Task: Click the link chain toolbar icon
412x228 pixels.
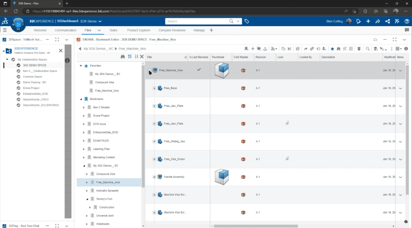Action: (312, 49)
